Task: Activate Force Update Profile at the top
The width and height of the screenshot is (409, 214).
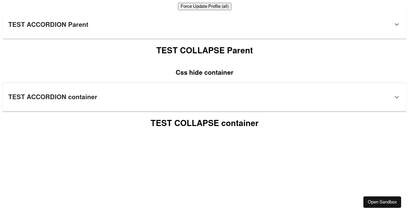Action: (204, 6)
